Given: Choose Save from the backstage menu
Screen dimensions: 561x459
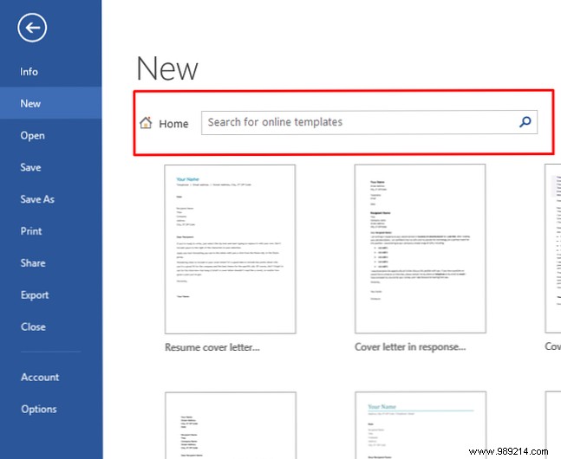Looking at the screenshot, I should 30,167.
